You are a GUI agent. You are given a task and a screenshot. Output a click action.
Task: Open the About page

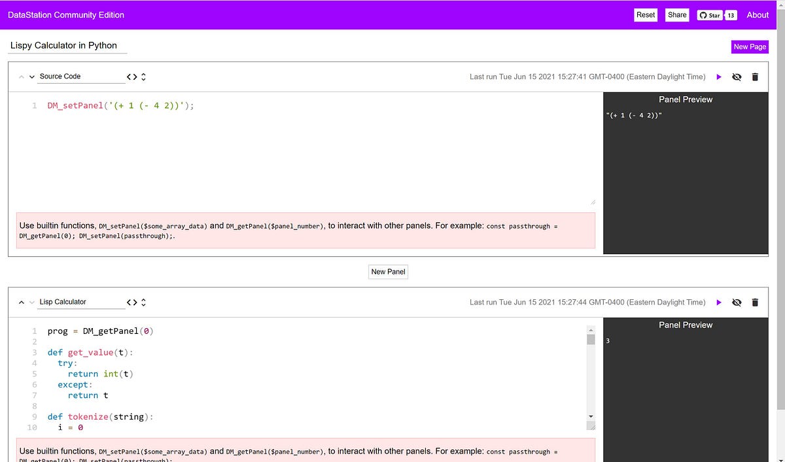[x=757, y=15]
